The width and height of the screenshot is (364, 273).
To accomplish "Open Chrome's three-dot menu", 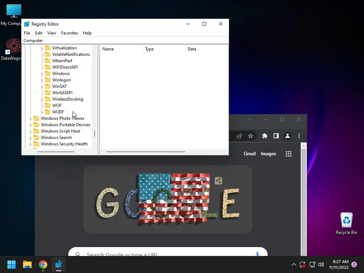I will (299, 136).
